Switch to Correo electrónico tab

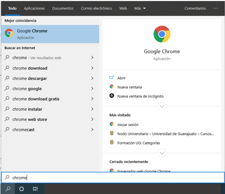click(x=96, y=8)
